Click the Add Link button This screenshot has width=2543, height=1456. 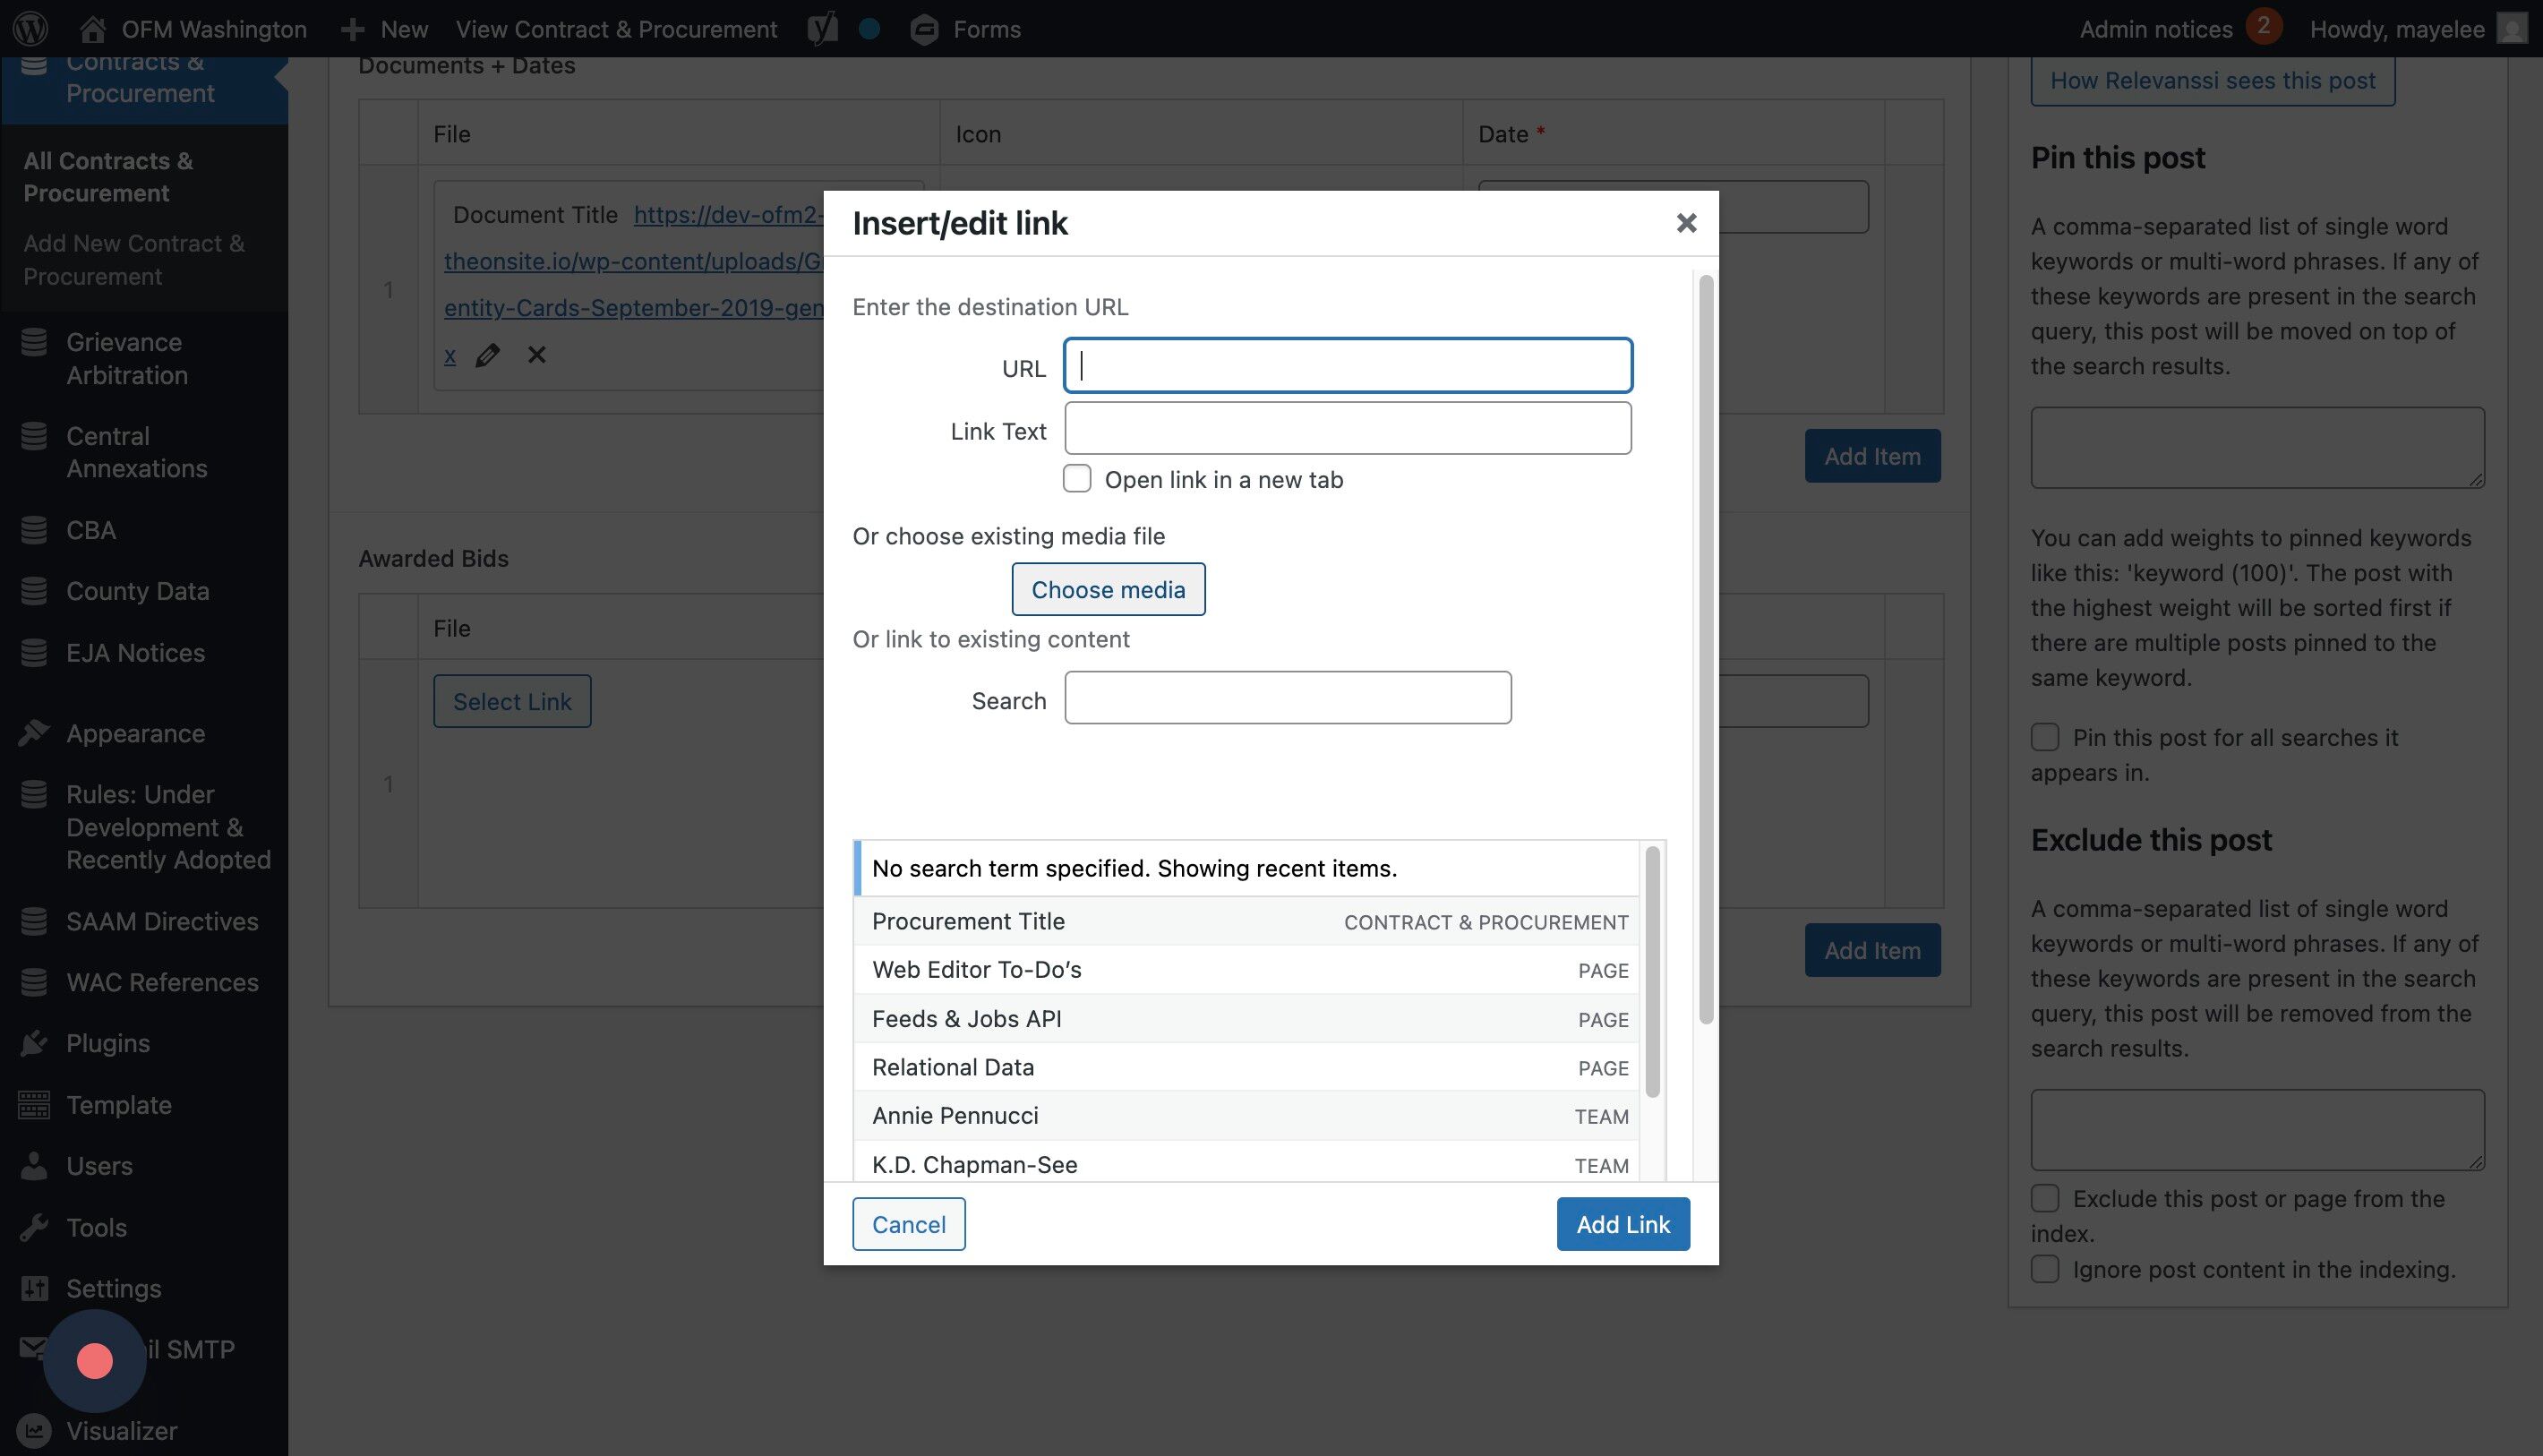[x=1622, y=1224]
